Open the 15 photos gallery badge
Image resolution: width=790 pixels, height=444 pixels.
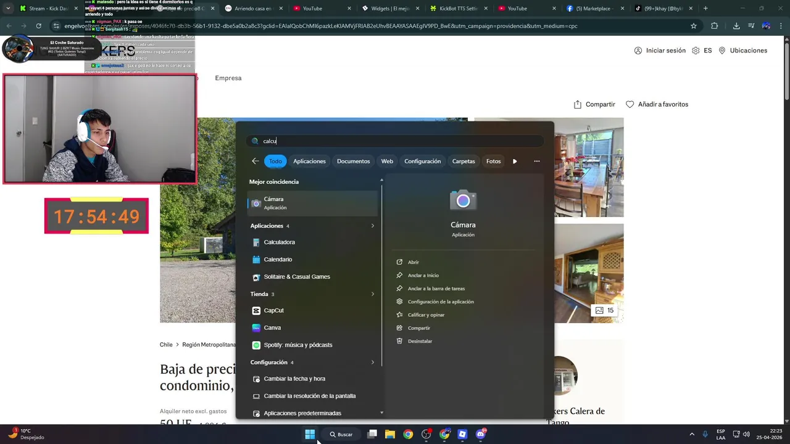[x=604, y=310]
